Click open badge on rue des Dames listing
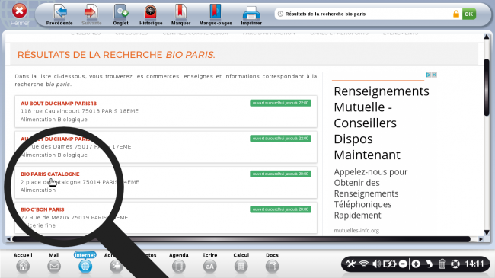This screenshot has height=278, width=495. coord(280,139)
